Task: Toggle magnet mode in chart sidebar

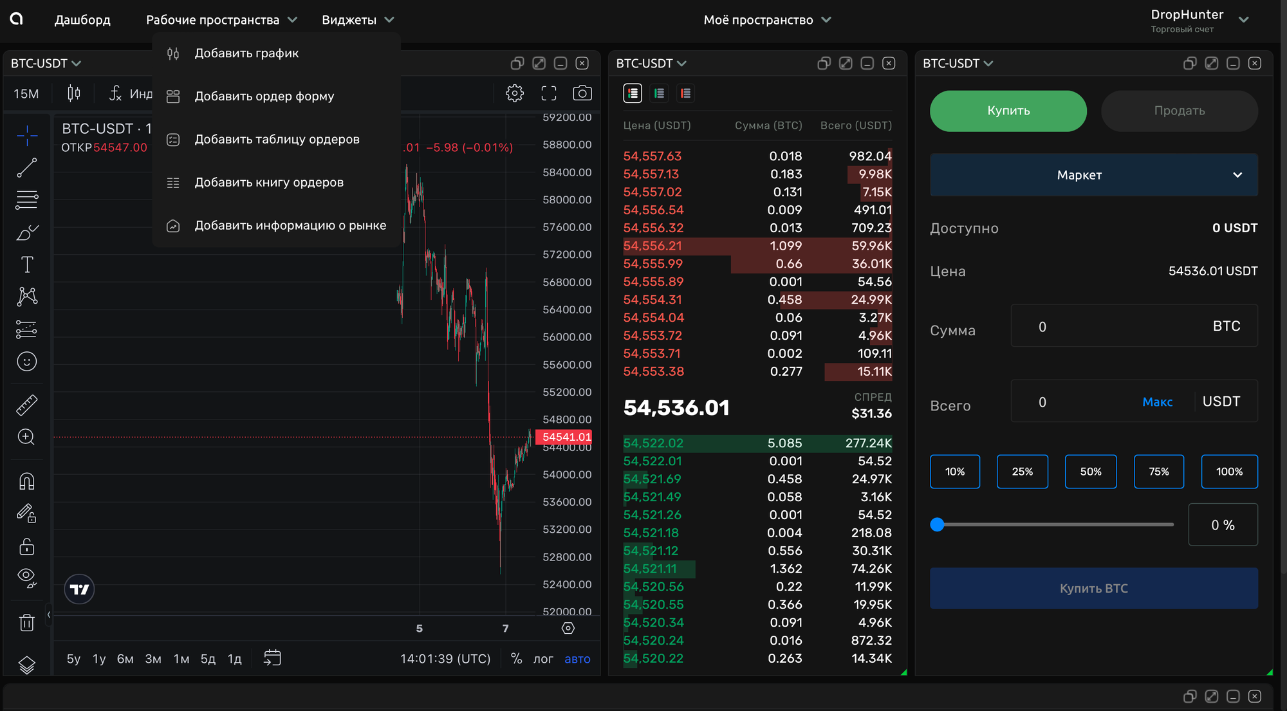Action: point(26,481)
